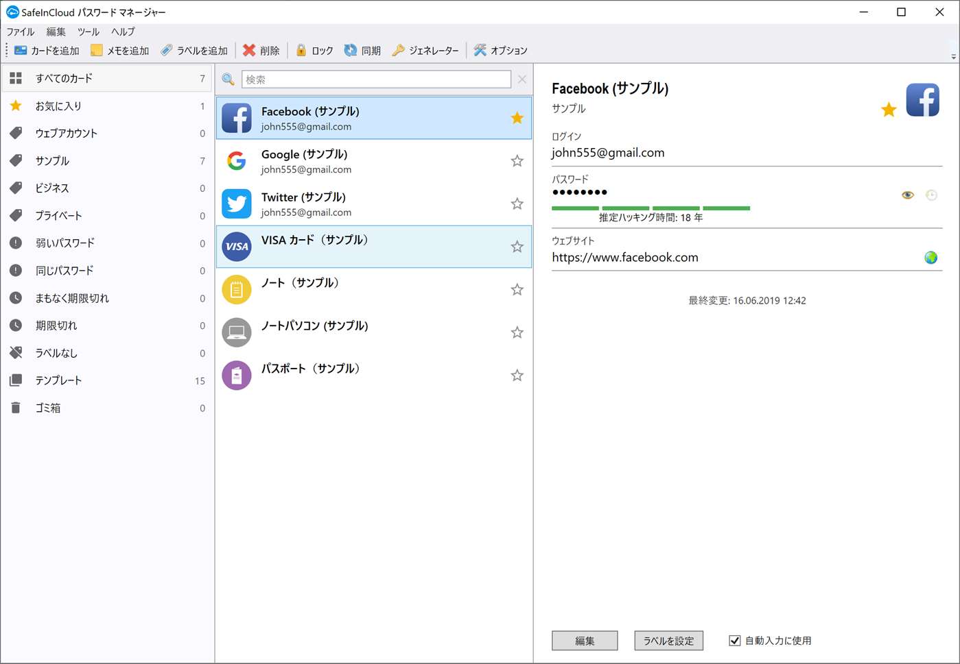960x664 pixels.
Task: Select すべてのカード in sidebar
Action: tap(107, 78)
